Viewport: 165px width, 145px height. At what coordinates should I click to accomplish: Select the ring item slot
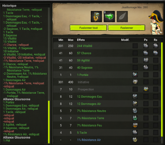[96, 17]
